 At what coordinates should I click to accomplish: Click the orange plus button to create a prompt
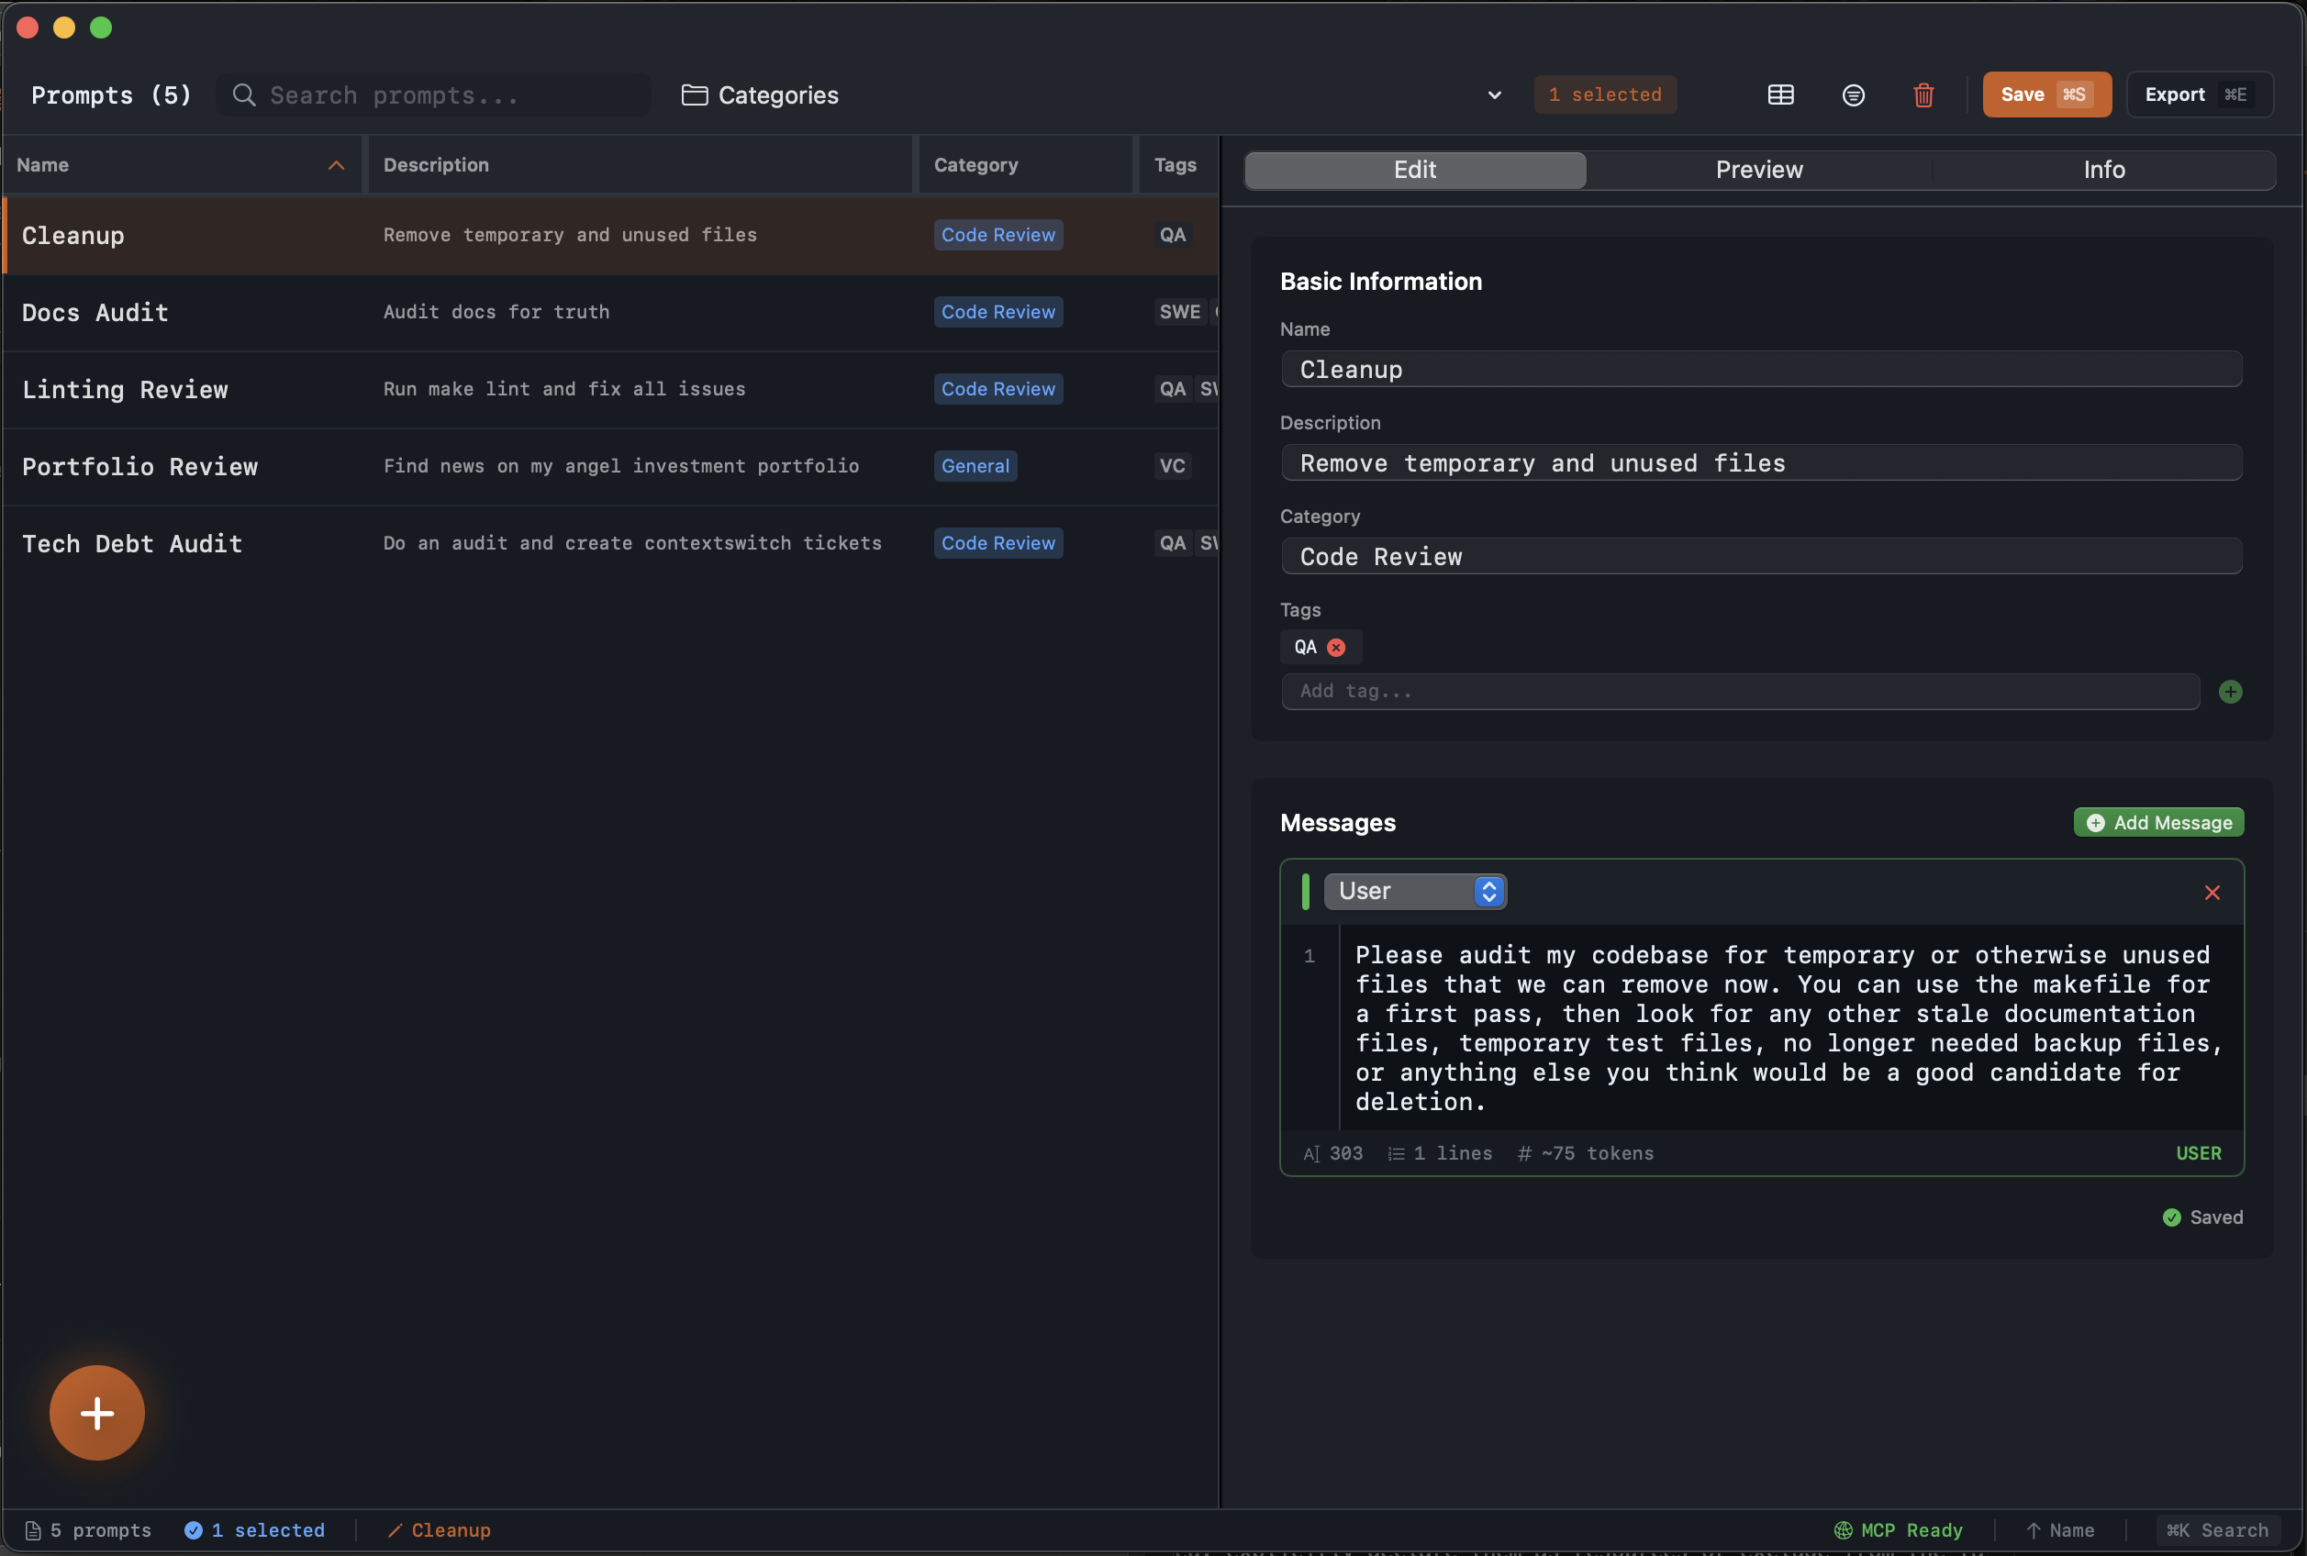click(x=97, y=1412)
